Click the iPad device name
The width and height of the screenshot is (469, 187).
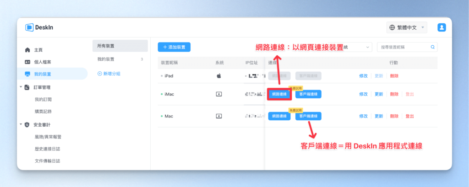[169, 76]
